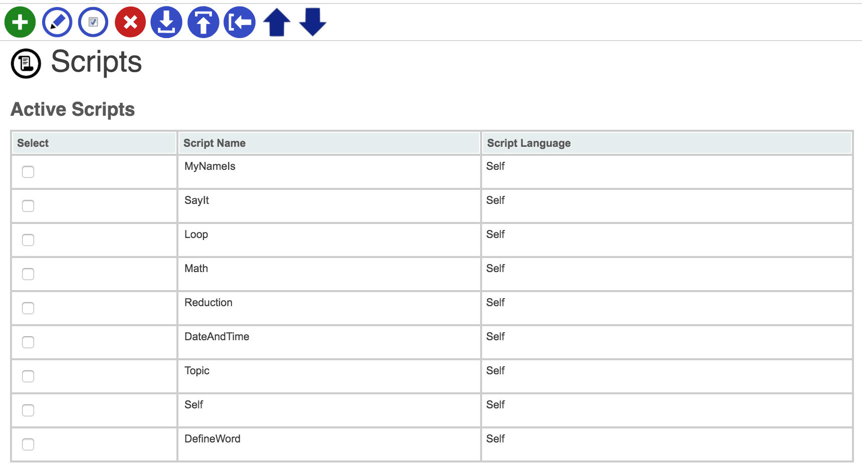Tick the Loop script checkbox
Image resolution: width=862 pixels, height=473 pixels.
click(x=28, y=240)
